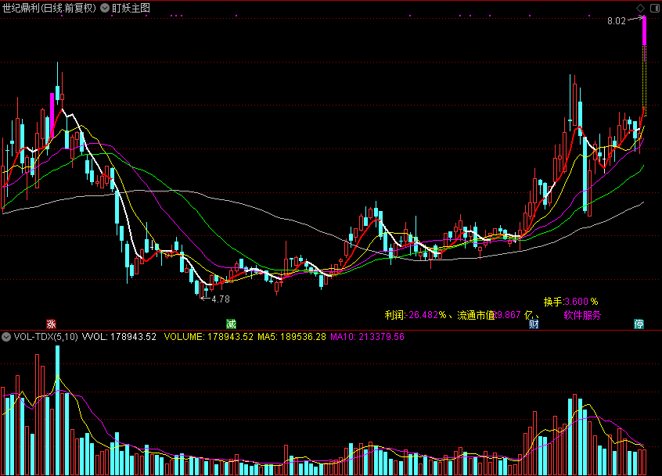The image size is (662, 476).
Task: Select the 盯妖主图 indicator name
Action: (131, 8)
